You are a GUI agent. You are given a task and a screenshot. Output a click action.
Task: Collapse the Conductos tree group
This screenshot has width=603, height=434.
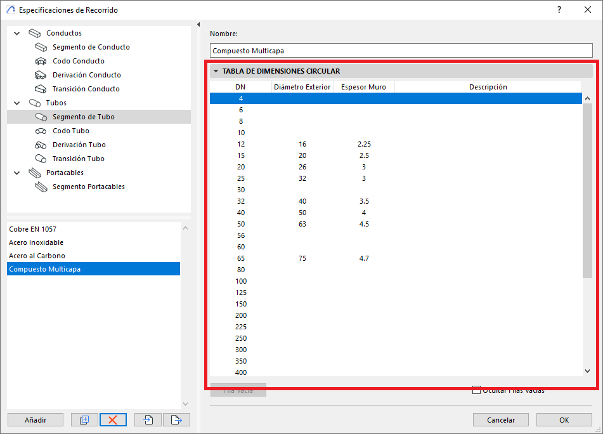click(x=16, y=33)
